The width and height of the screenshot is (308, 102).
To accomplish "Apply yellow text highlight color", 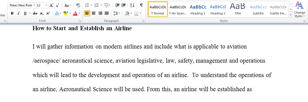I will click(65, 14).
